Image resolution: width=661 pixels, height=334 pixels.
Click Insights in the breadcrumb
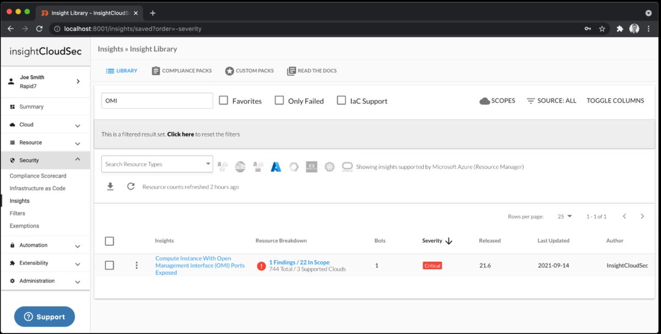tap(110, 49)
